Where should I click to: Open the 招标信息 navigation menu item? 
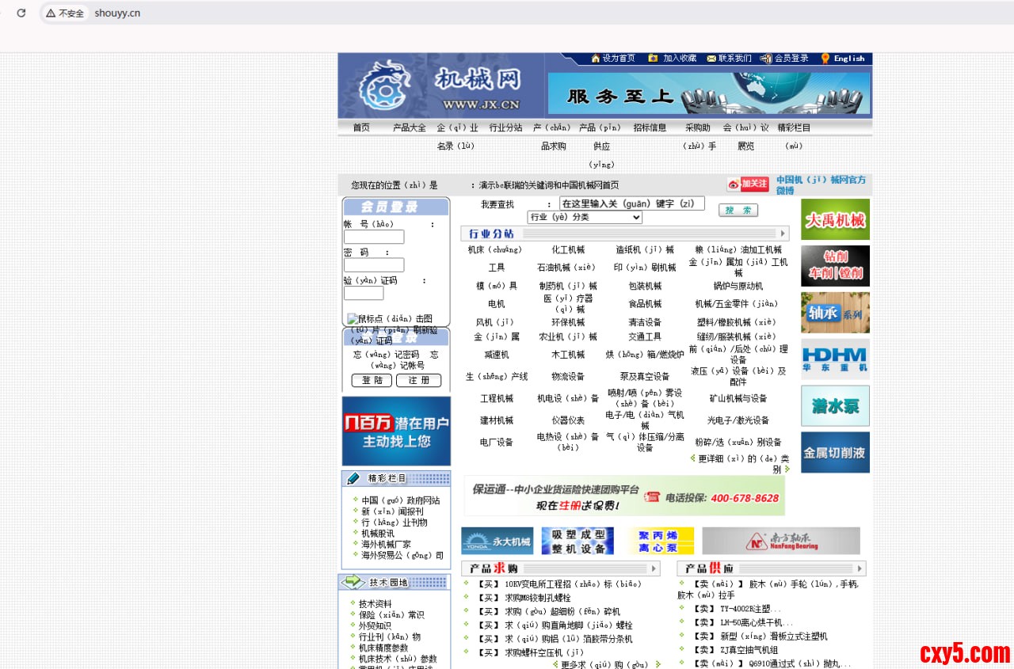point(650,127)
